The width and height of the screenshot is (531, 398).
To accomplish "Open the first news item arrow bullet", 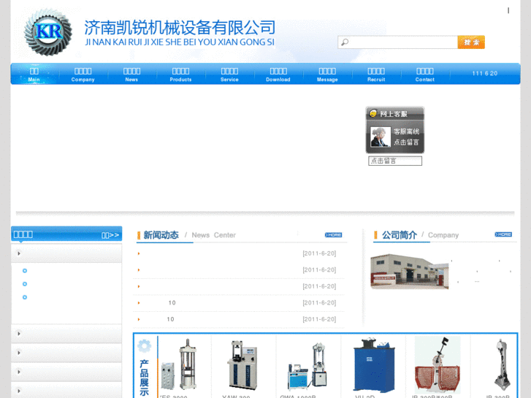I will pos(139,253).
